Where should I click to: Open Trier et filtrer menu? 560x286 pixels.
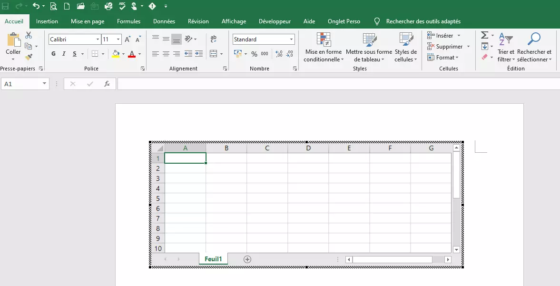pyautogui.click(x=506, y=47)
